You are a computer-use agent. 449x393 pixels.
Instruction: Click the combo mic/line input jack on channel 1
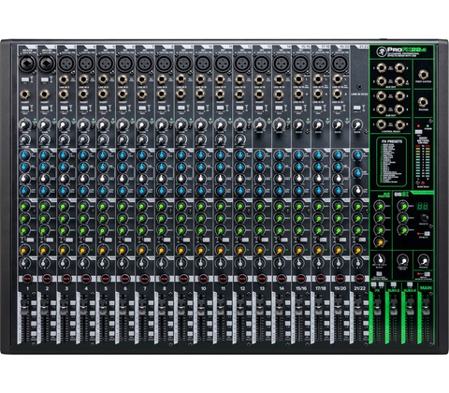tap(27, 64)
